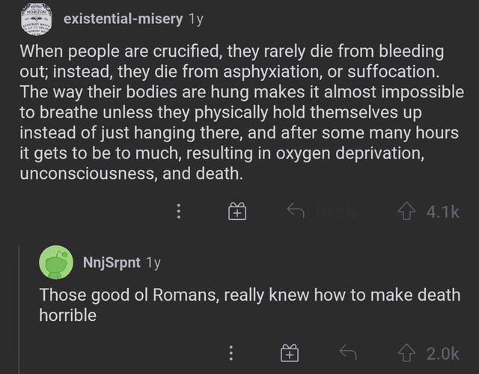Click the 2.0k vote count
This screenshot has height=374, width=479.
439,352
